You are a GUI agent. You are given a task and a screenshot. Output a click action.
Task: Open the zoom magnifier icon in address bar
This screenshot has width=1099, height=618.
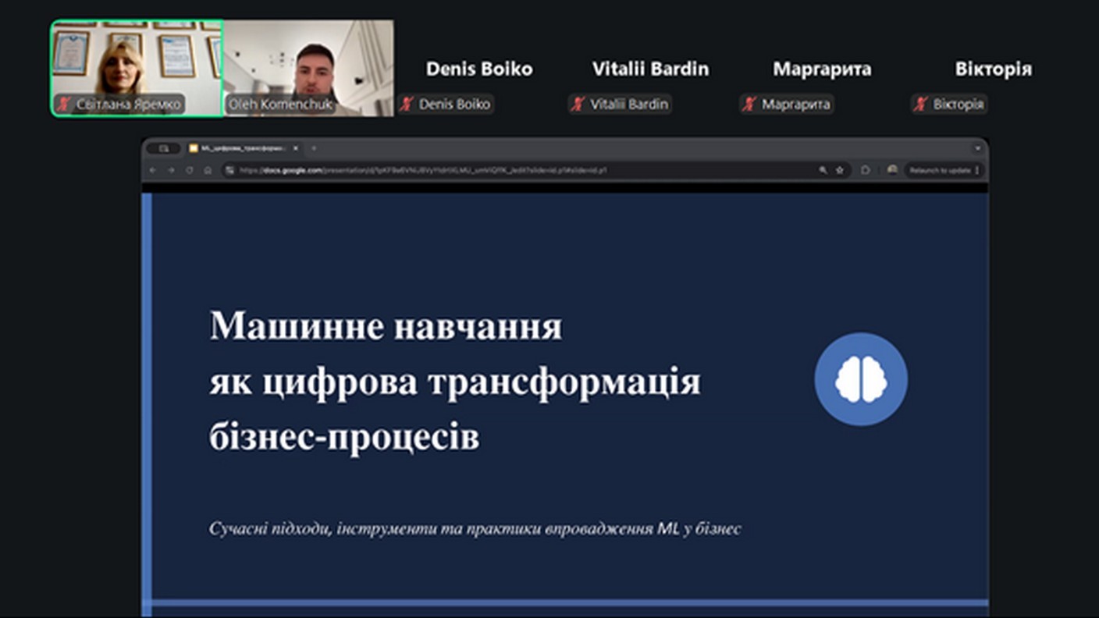pyautogui.click(x=823, y=170)
